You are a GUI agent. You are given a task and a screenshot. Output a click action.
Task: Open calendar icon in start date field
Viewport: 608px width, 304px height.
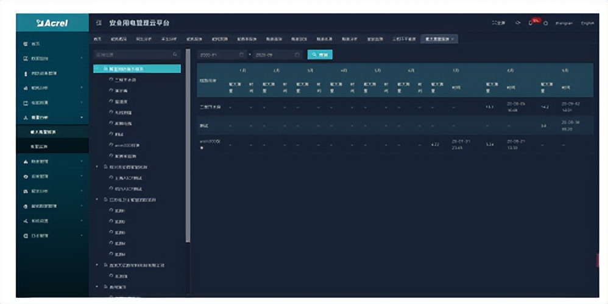click(x=241, y=55)
